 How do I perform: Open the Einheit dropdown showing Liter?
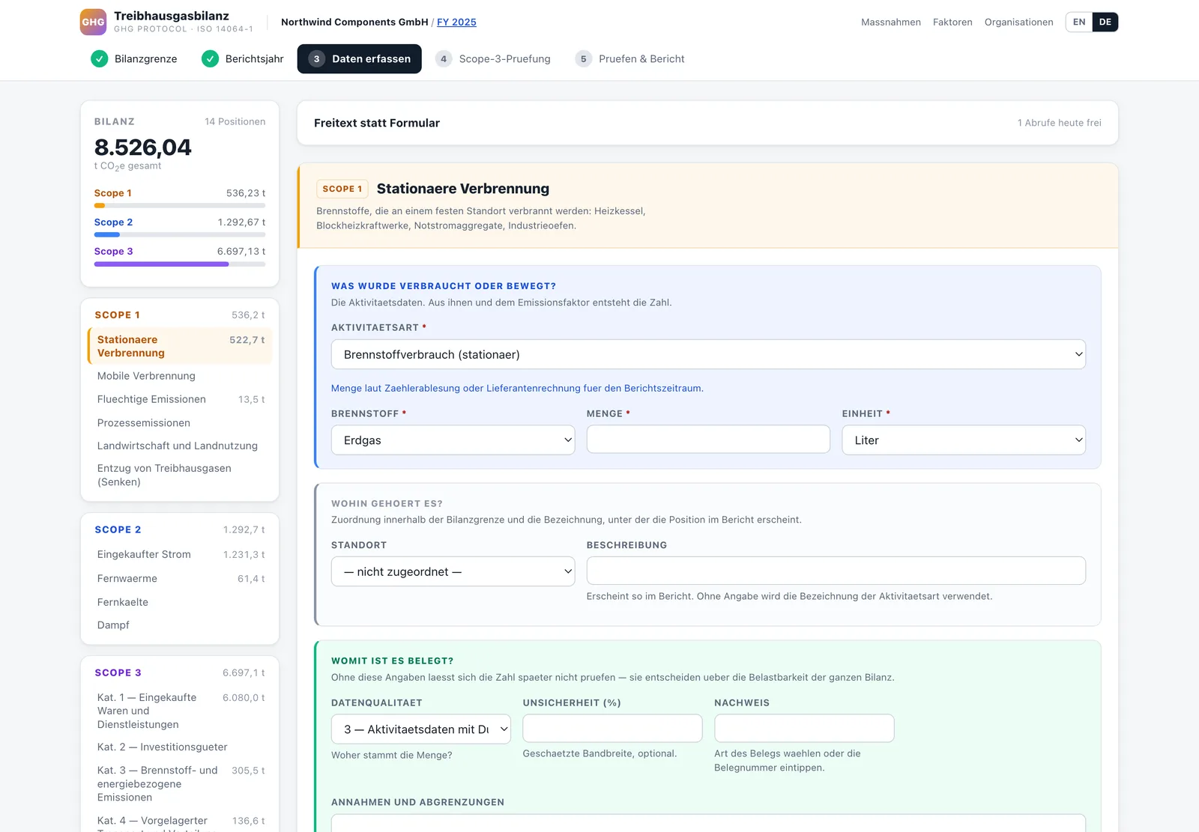(x=964, y=440)
